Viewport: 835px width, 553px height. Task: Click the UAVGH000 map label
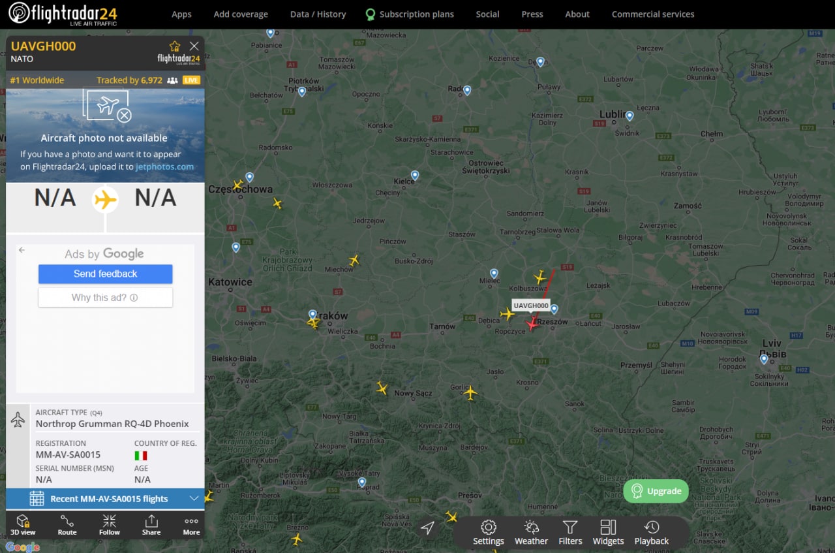(x=531, y=306)
